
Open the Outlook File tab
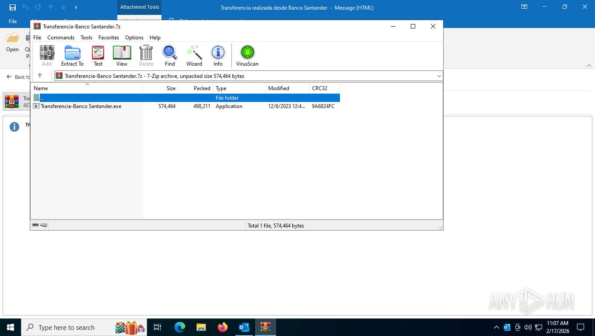pos(13,21)
